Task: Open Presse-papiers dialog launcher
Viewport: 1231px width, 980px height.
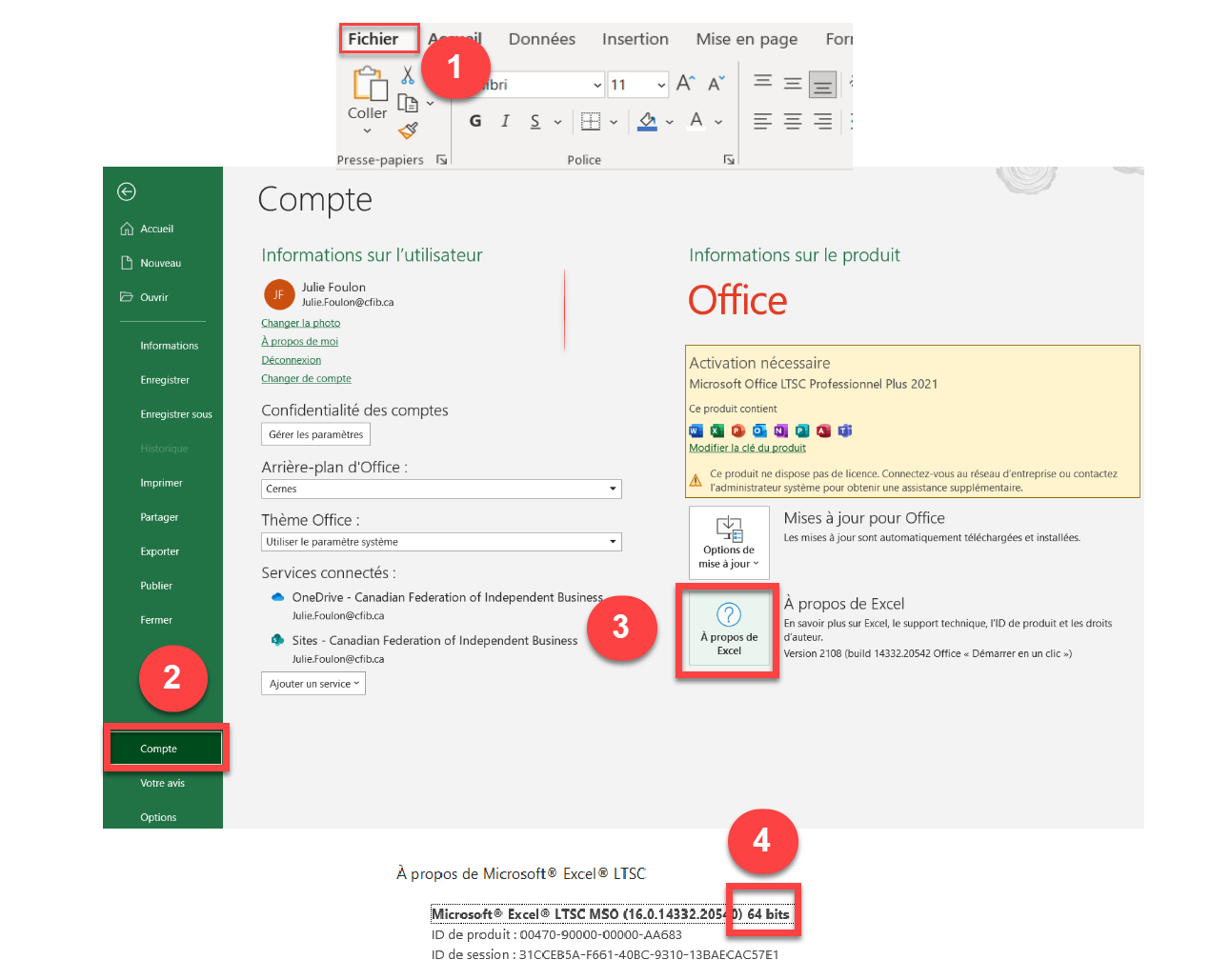Action: click(442, 160)
